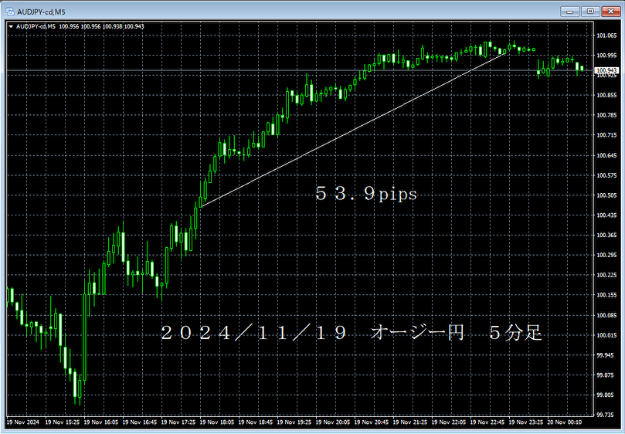The width and height of the screenshot is (625, 434).
Task: Click the 100.785 price scale value
Action: (606, 115)
